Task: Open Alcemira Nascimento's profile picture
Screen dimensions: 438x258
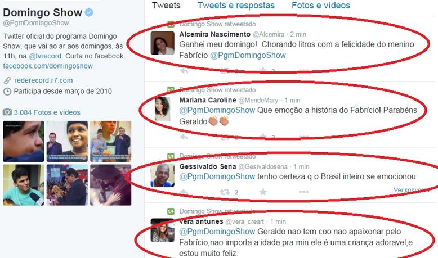Action: [162, 43]
